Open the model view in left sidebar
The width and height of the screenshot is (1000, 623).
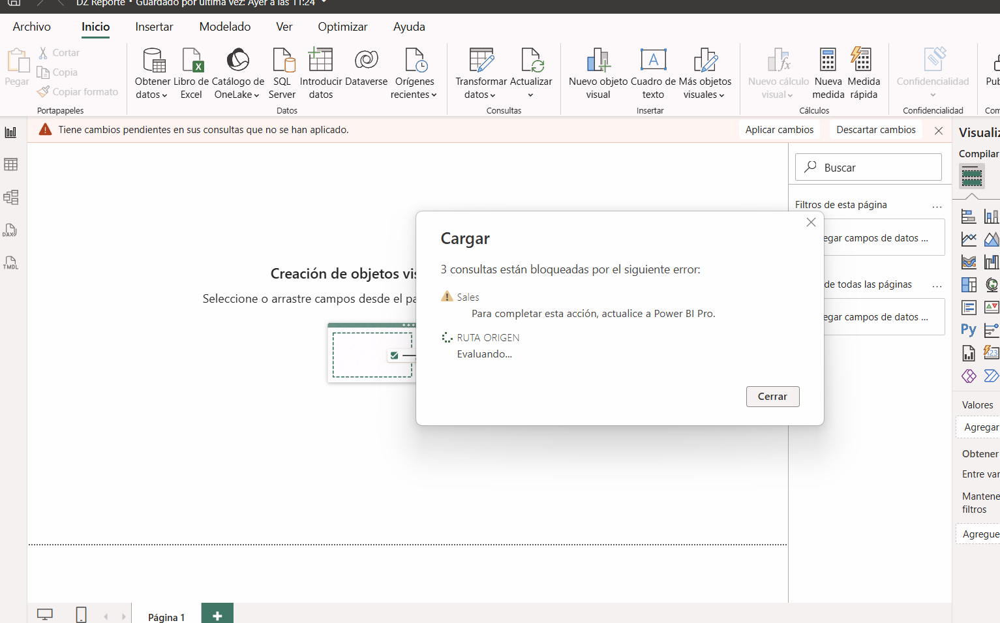click(x=11, y=197)
